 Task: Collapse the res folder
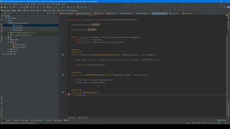click(6, 37)
